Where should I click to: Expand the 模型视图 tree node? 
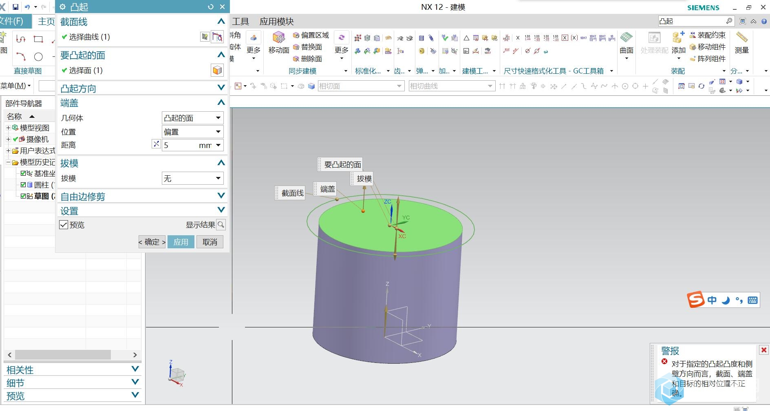[x=8, y=128]
